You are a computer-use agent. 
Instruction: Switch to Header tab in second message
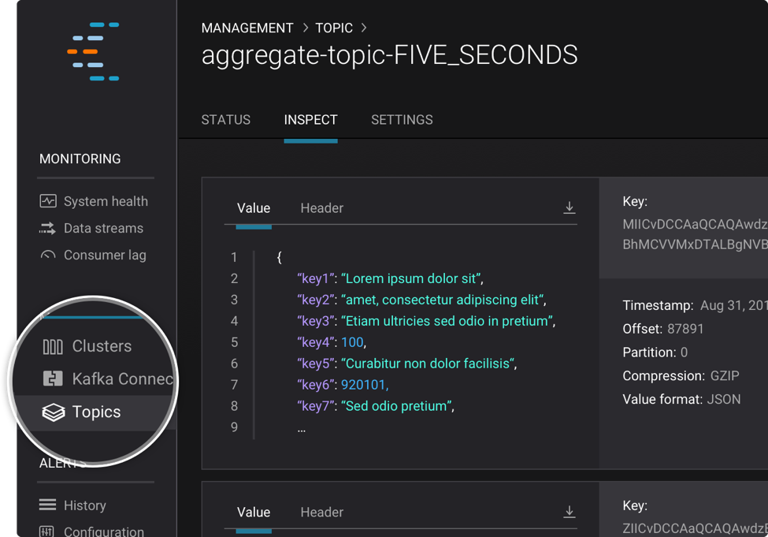pyautogui.click(x=322, y=512)
